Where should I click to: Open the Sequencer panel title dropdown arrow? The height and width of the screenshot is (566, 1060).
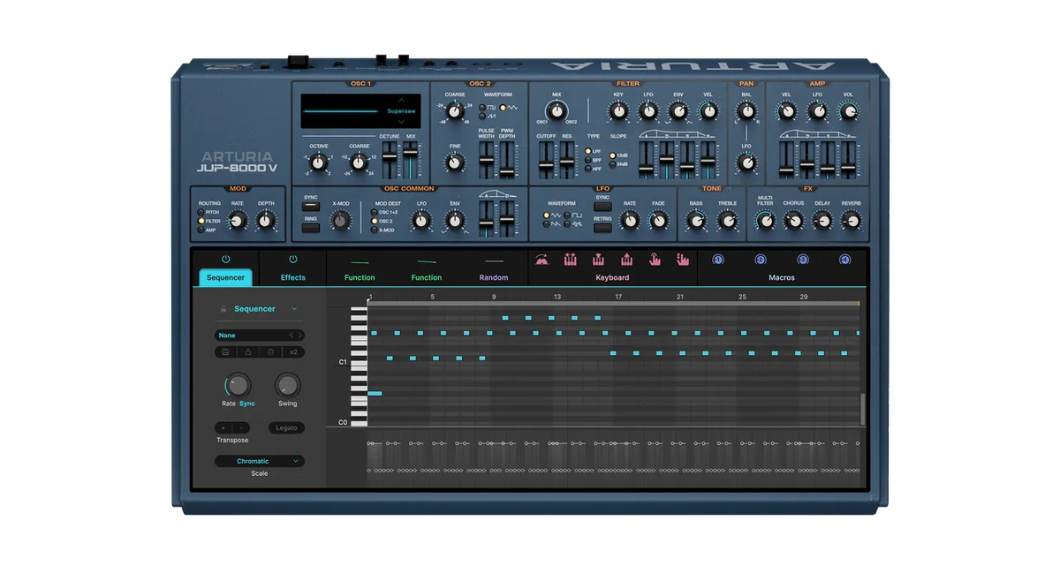point(294,308)
